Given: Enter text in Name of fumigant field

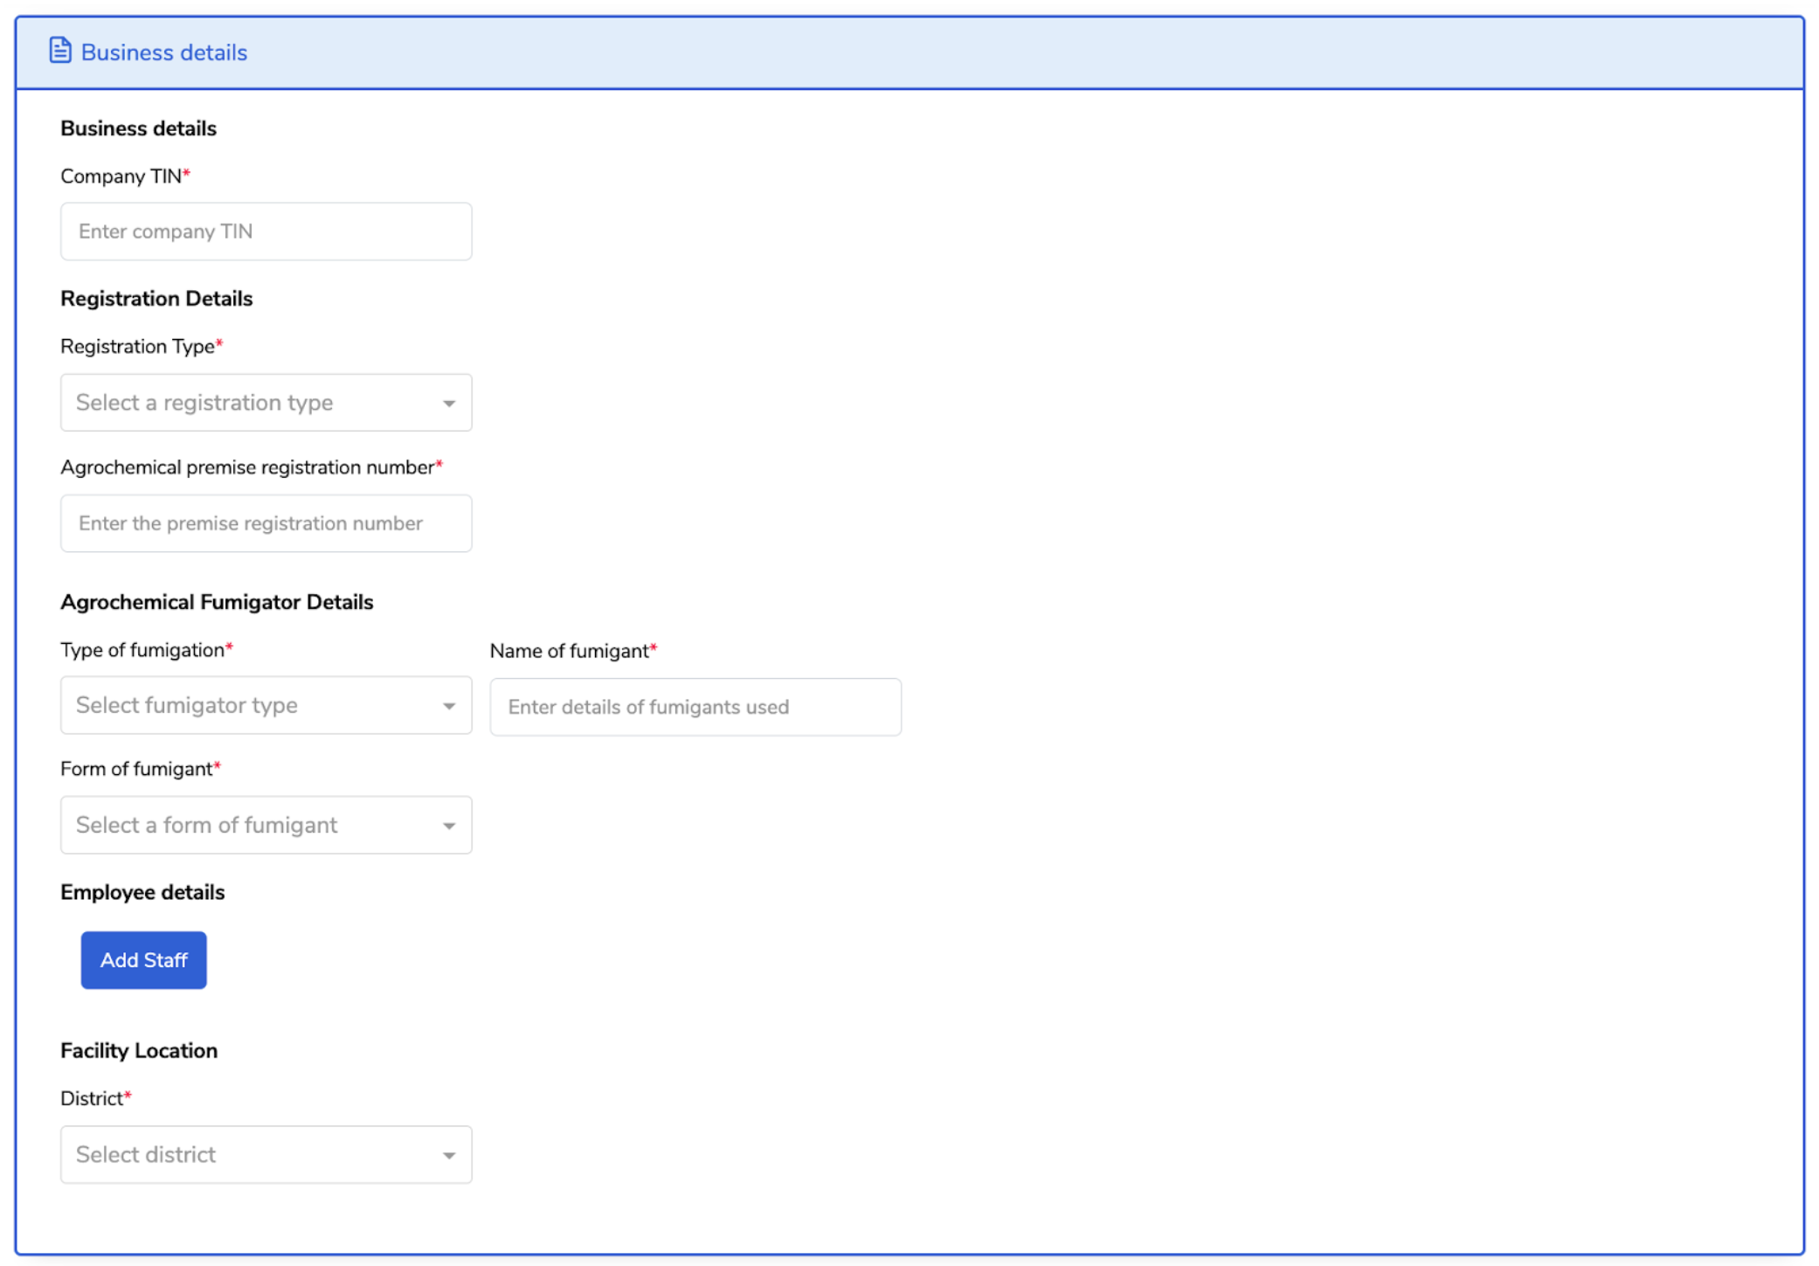Looking at the screenshot, I should pos(695,707).
